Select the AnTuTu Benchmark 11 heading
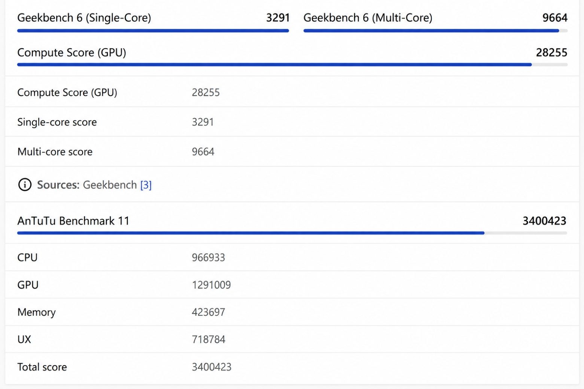Screen dimensions: 584x389 (73, 221)
